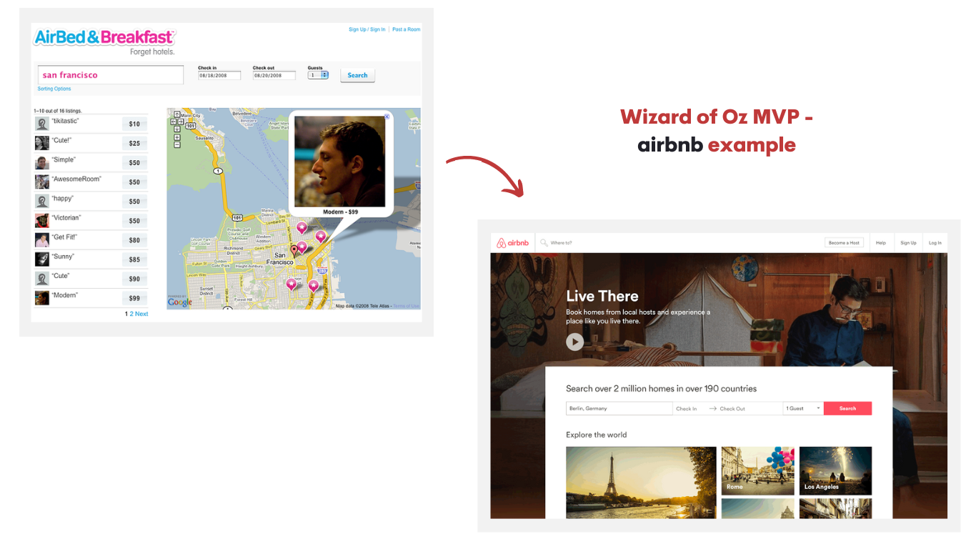Select the "Sunny" listing title

coord(63,257)
